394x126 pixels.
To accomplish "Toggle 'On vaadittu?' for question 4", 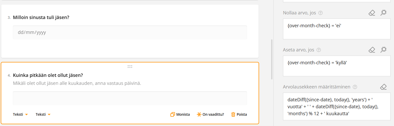I will coord(210,114).
